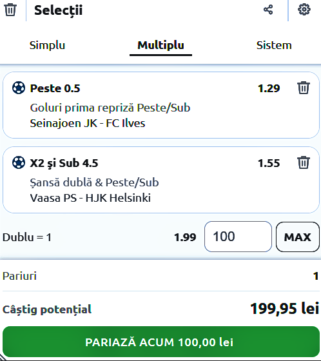Place bet with Pariază Acum button

(x=160, y=342)
